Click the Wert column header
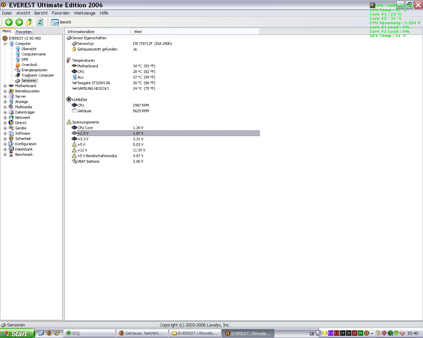Screen dimensions: 423x338 tap(195, 32)
